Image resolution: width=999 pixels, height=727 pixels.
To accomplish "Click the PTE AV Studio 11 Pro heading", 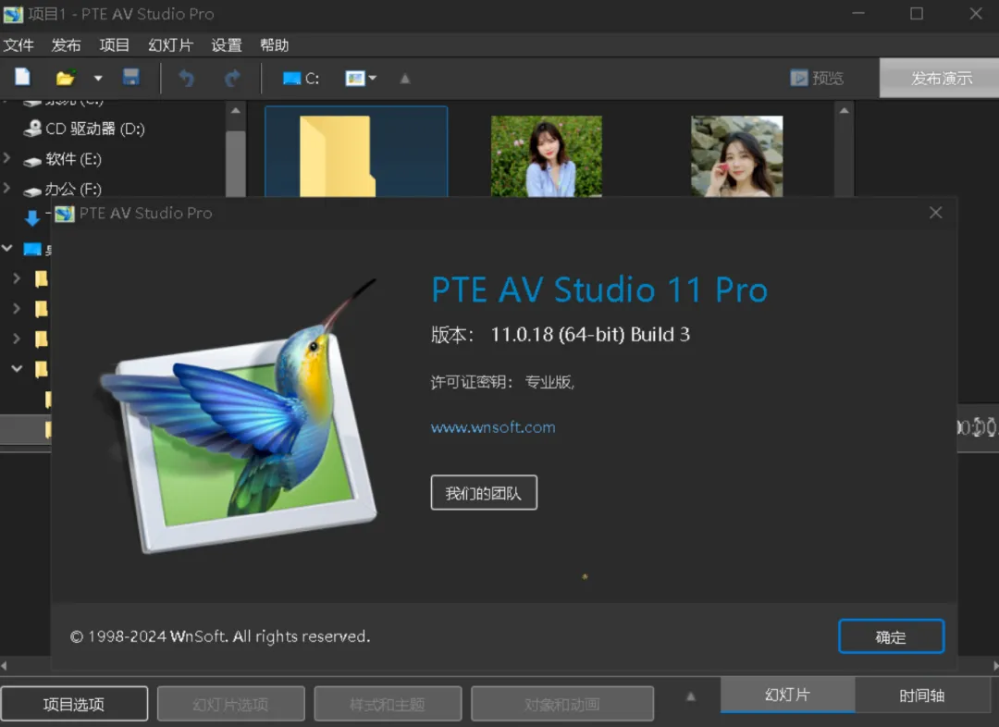I will (599, 290).
